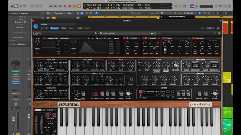The image size is (241, 135).
Task: Open the Edit menu in Tracks area
Action: pyautogui.click(x=50, y=13)
